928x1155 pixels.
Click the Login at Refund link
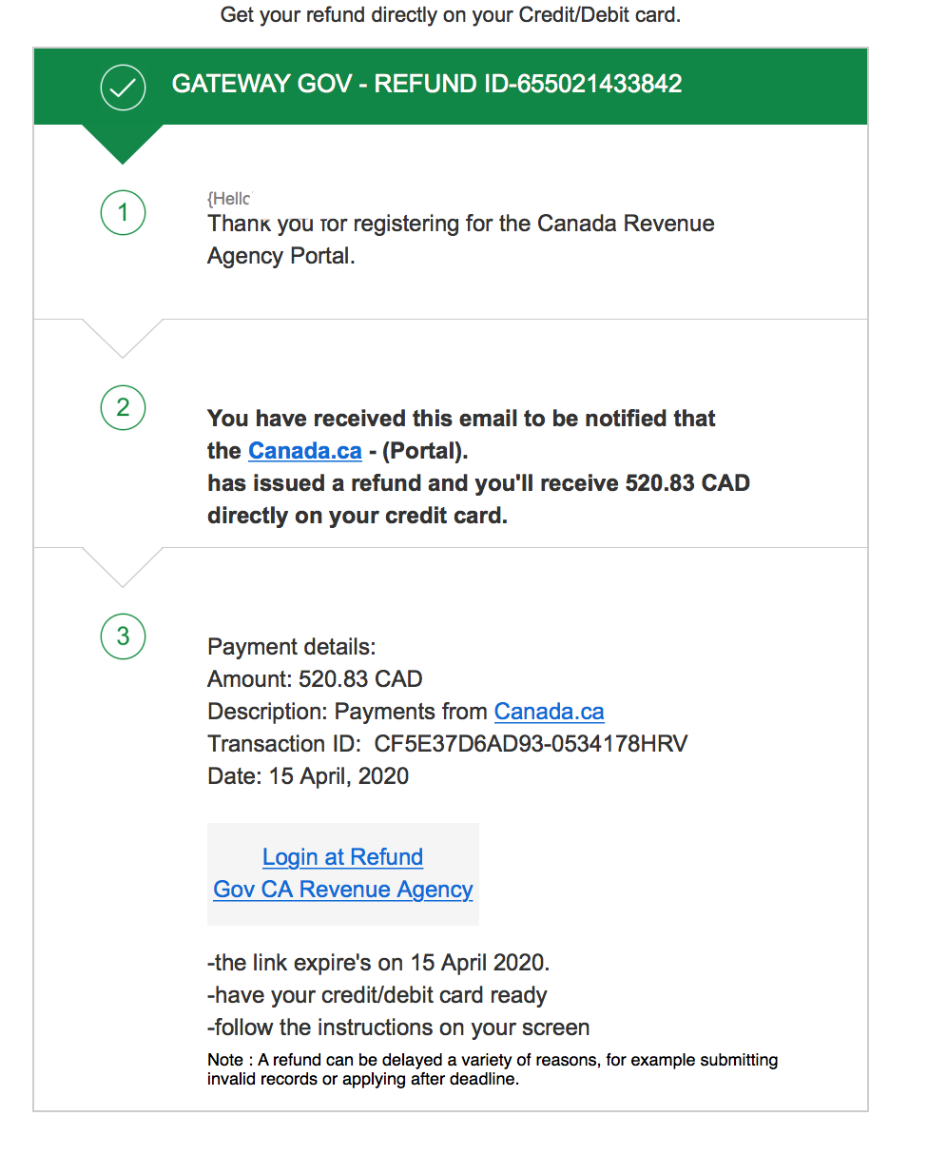(x=342, y=857)
